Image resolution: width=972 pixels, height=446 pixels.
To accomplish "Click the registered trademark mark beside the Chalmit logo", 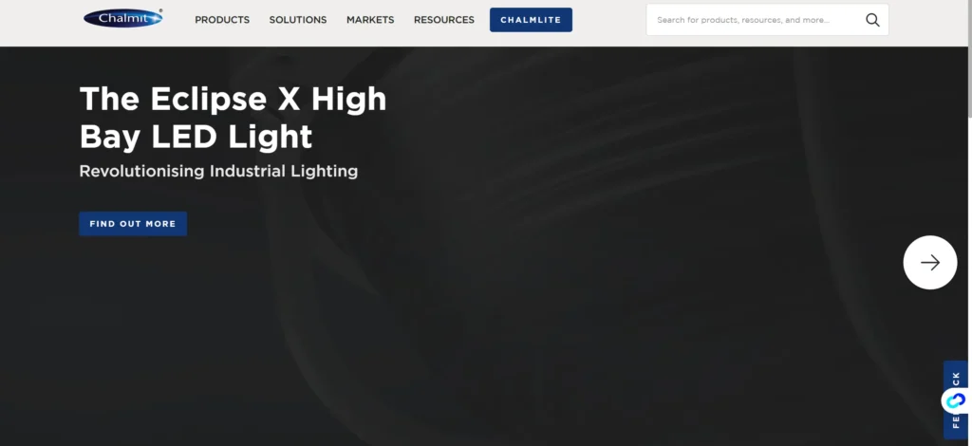I will (160, 10).
